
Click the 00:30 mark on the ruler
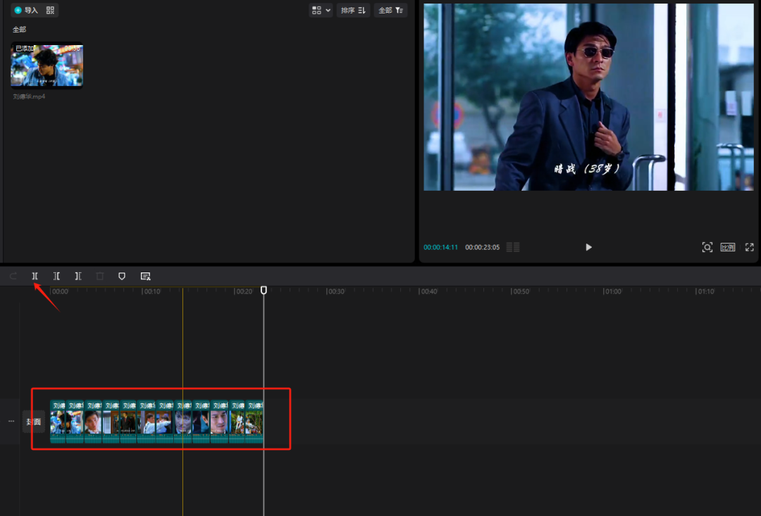[x=336, y=291]
